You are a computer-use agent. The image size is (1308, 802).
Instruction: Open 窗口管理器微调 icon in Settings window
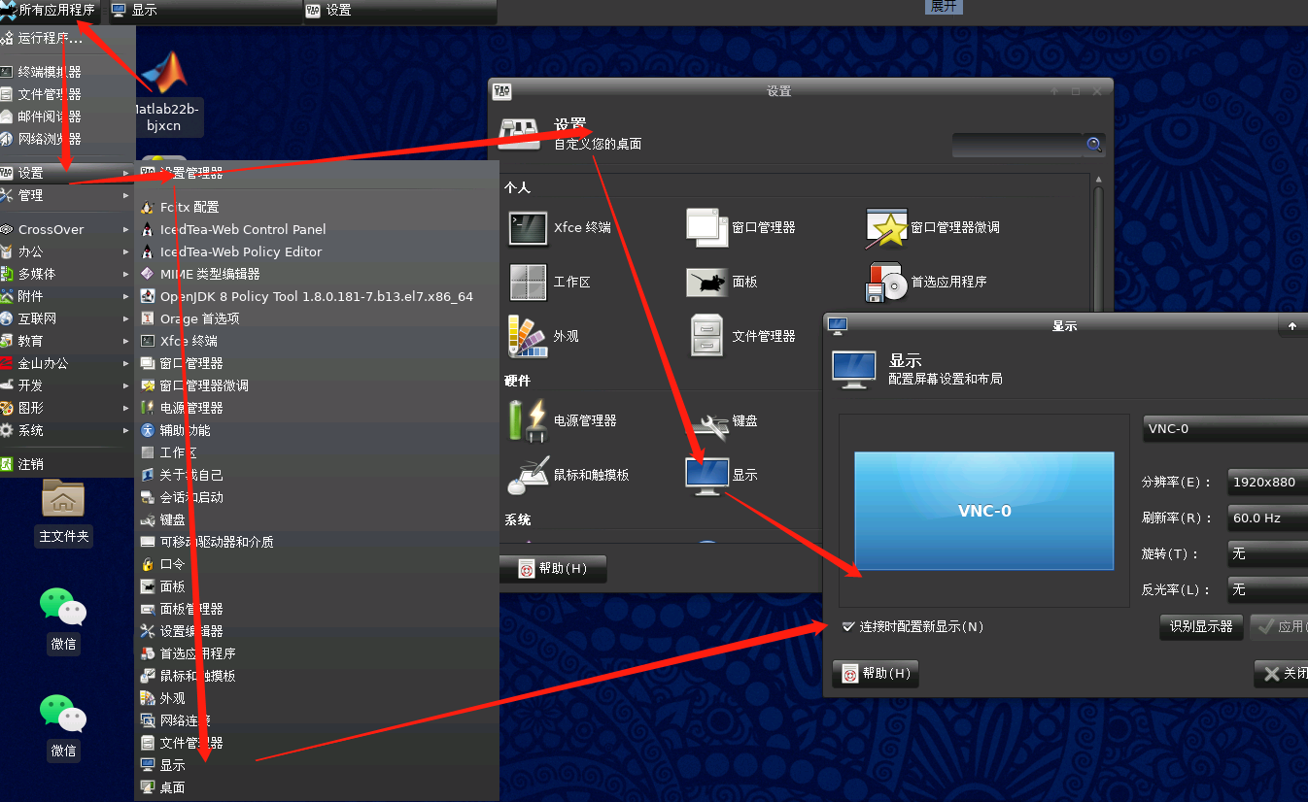885,227
